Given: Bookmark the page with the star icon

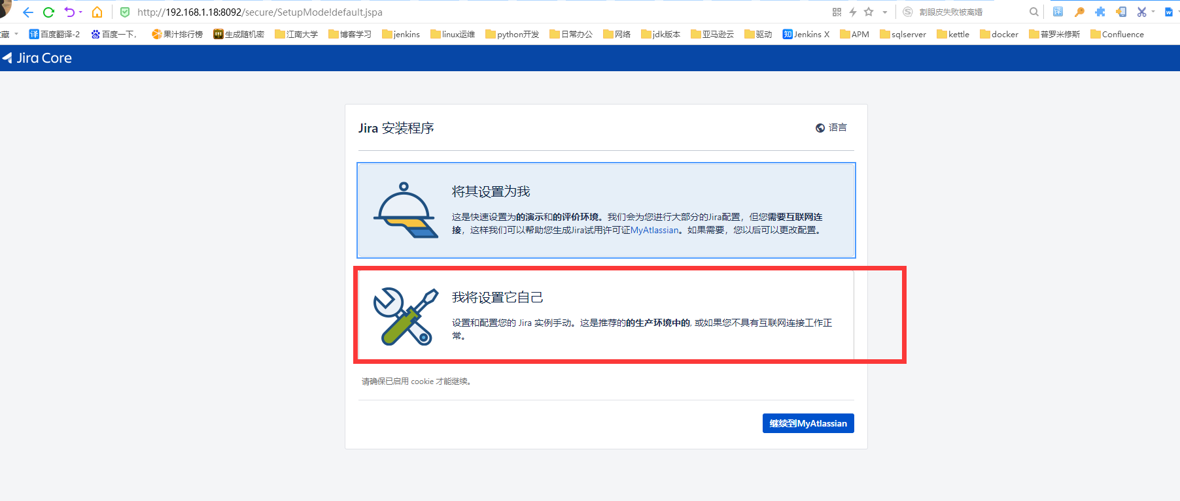Looking at the screenshot, I should pyautogui.click(x=869, y=12).
